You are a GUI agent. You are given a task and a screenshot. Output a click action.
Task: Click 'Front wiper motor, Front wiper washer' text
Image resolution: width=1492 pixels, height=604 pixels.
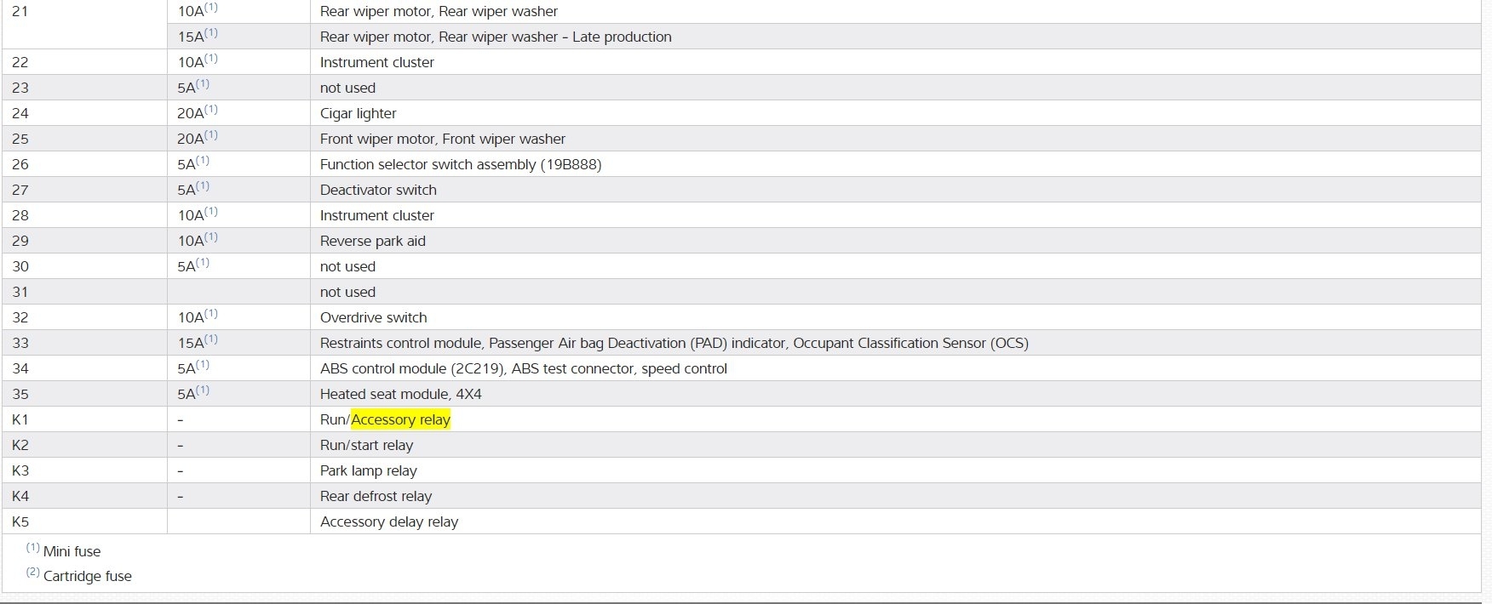[442, 139]
